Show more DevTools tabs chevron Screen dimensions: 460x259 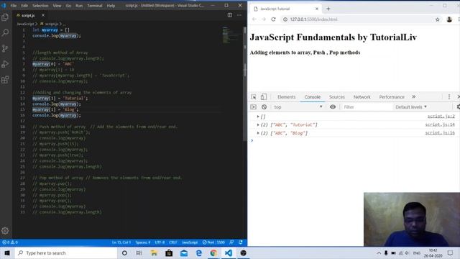[414, 96]
